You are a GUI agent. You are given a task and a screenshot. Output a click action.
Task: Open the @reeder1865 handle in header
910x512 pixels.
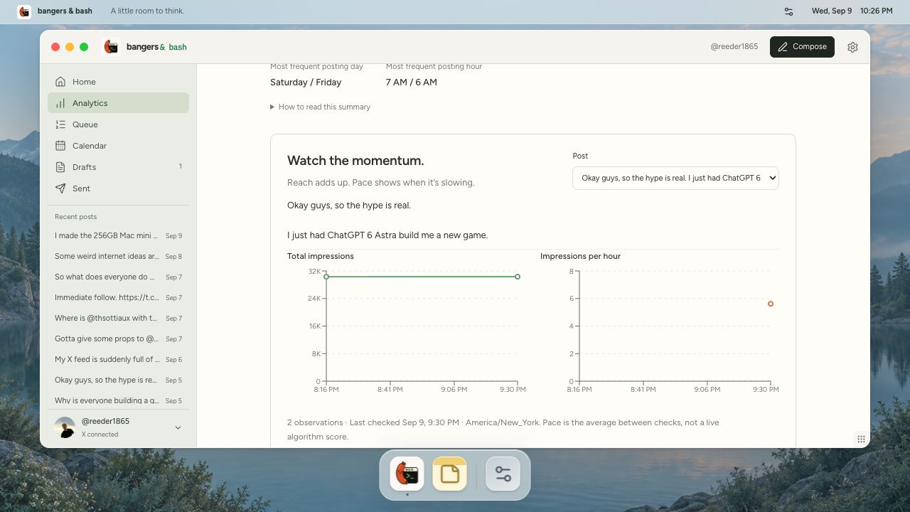734,47
